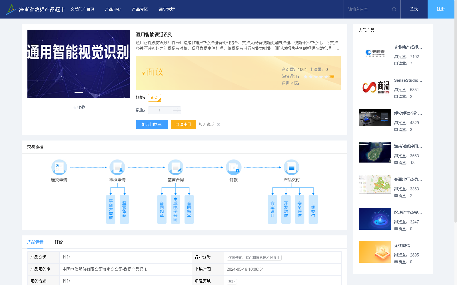Open the 交通出行态势 product thumbnail

click(375, 184)
